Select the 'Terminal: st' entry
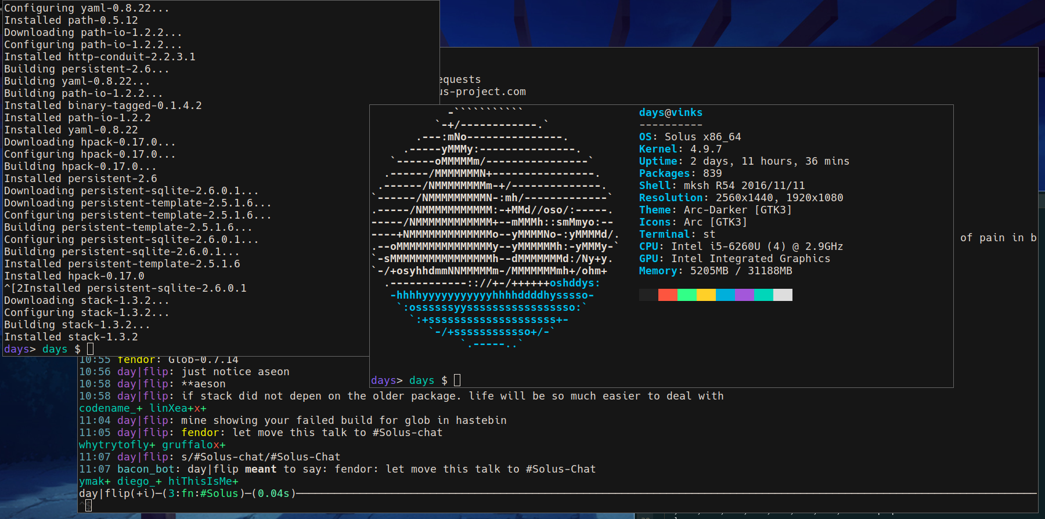This screenshot has height=519, width=1045. (x=677, y=234)
